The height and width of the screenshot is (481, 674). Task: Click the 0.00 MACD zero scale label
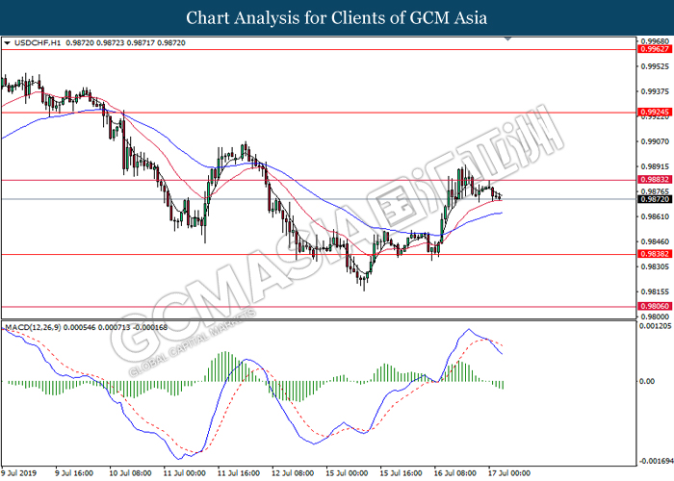click(x=648, y=381)
